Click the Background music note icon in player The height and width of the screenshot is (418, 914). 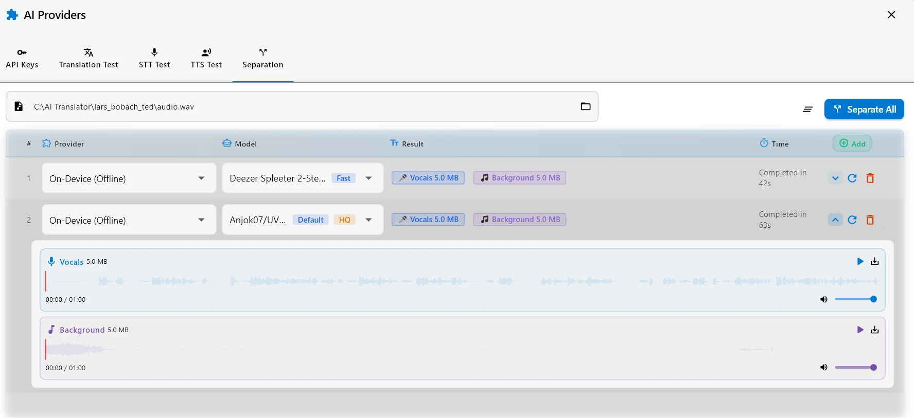pos(51,330)
